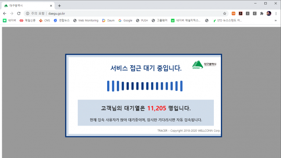Open the CMS bookmark
Viewport: 281px width, 158px height.
(45, 21)
